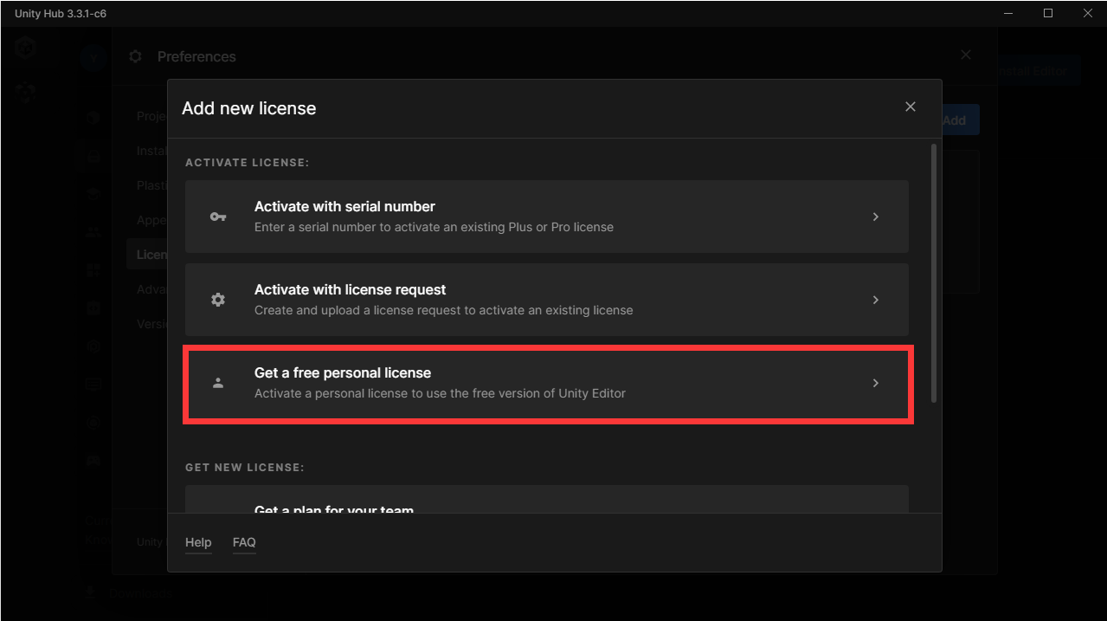Open the FAQ link
The height and width of the screenshot is (621, 1107).
click(x=244, y=542)
